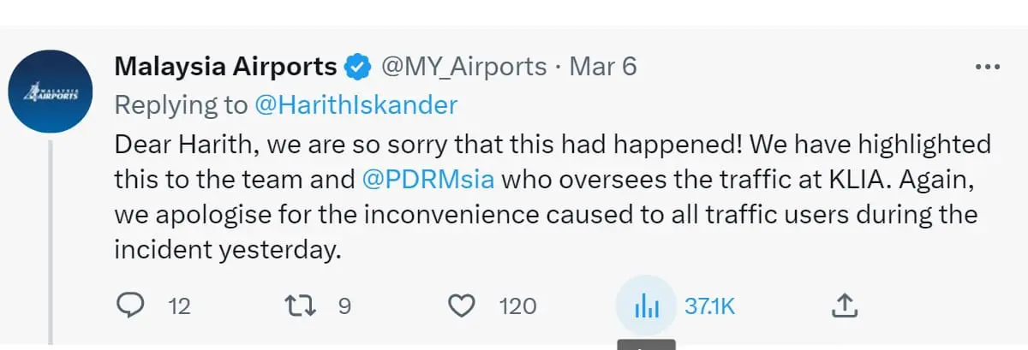Click the retweet count 9
Image resolution: width=1028 pixels, height=350 pixels.
pyautogui.click(x=344, y=306)
